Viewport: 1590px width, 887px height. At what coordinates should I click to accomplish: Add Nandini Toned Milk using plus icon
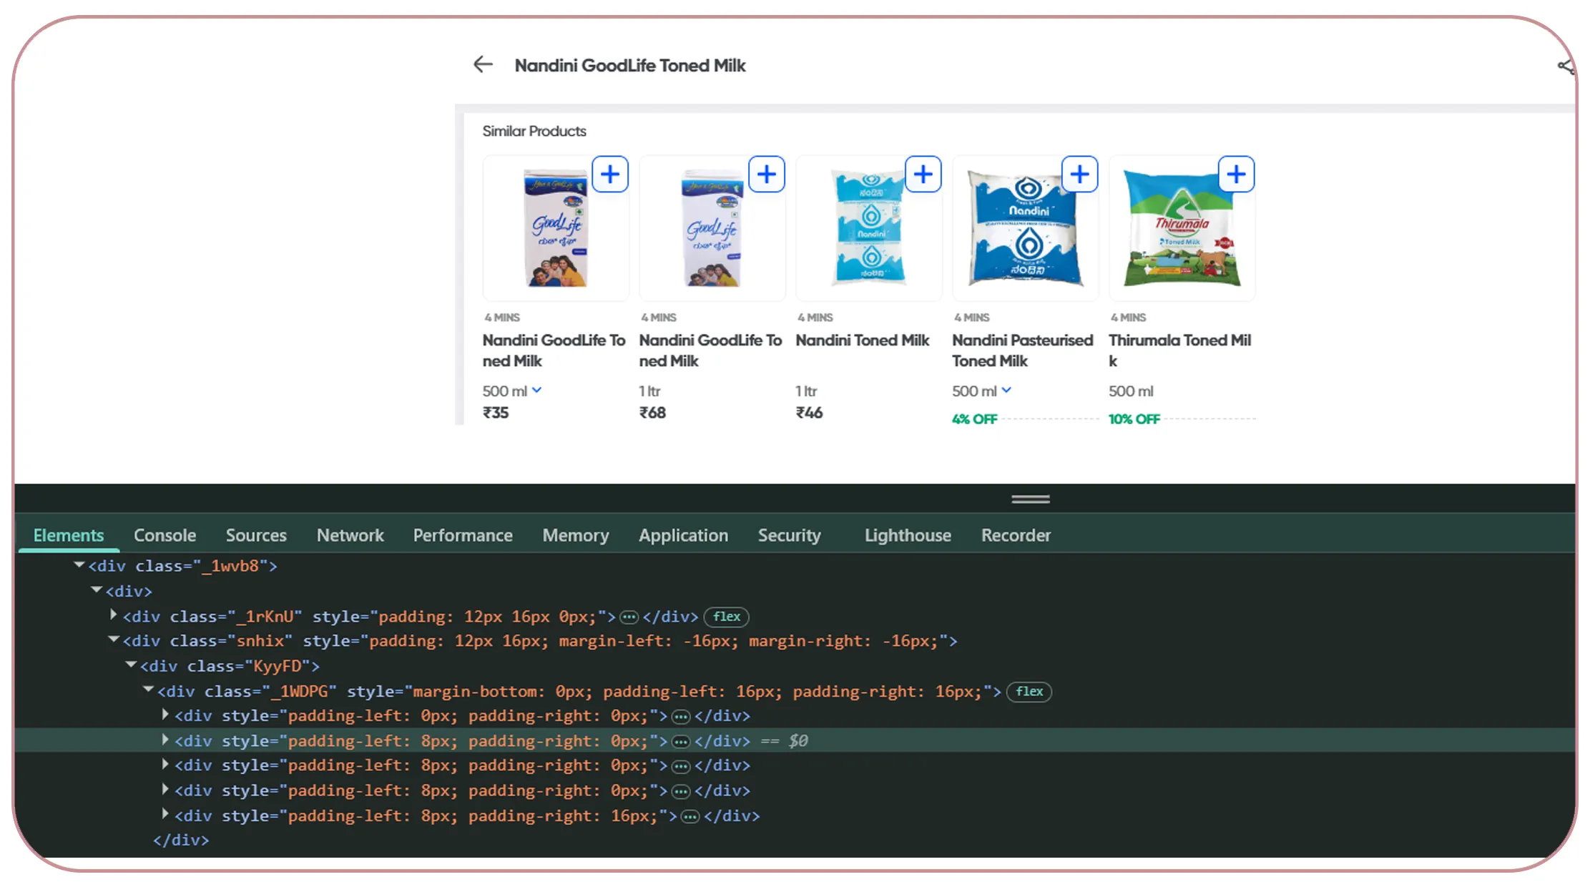tap(923, 175)
